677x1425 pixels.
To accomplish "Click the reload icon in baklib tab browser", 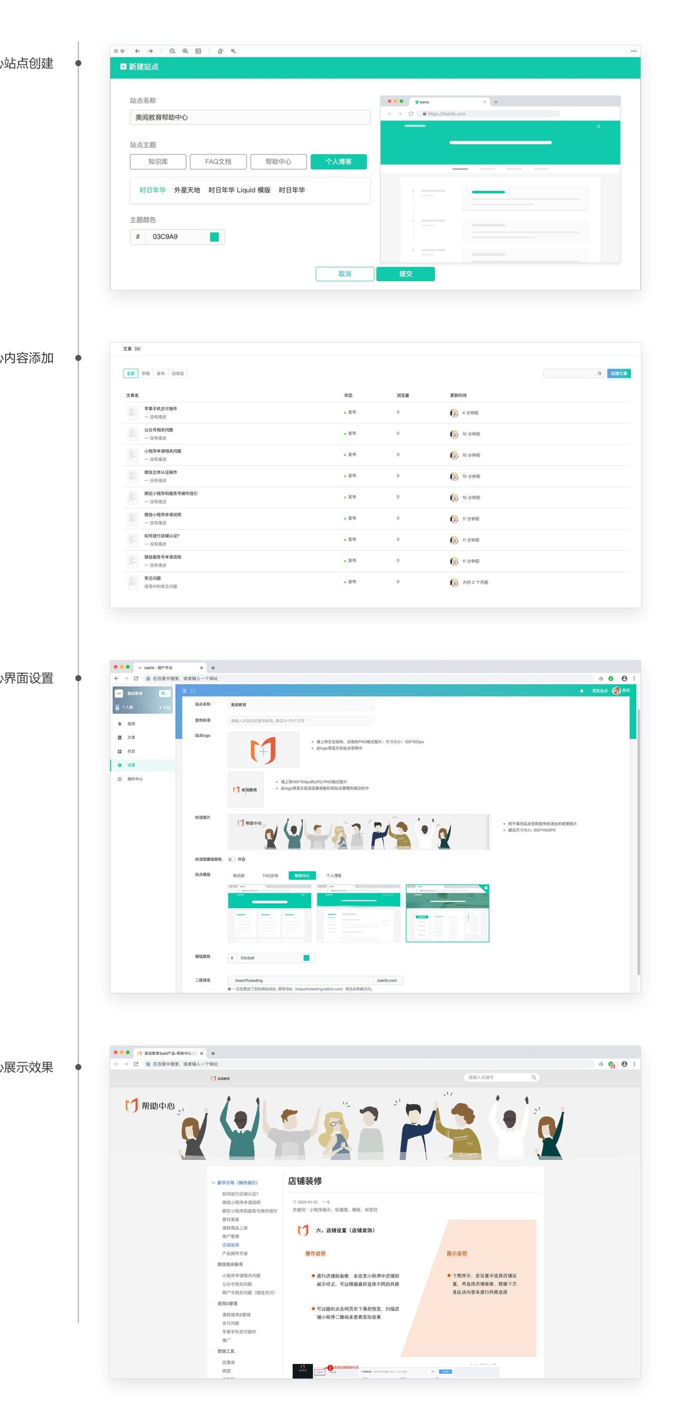I will 136,678.
